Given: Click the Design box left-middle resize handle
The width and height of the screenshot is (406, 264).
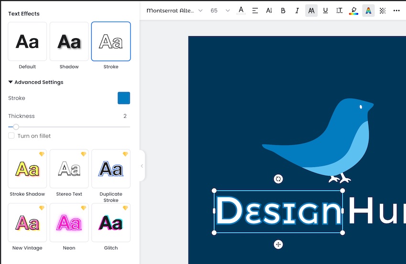Looking at the screenshot, I should point(214,211).
